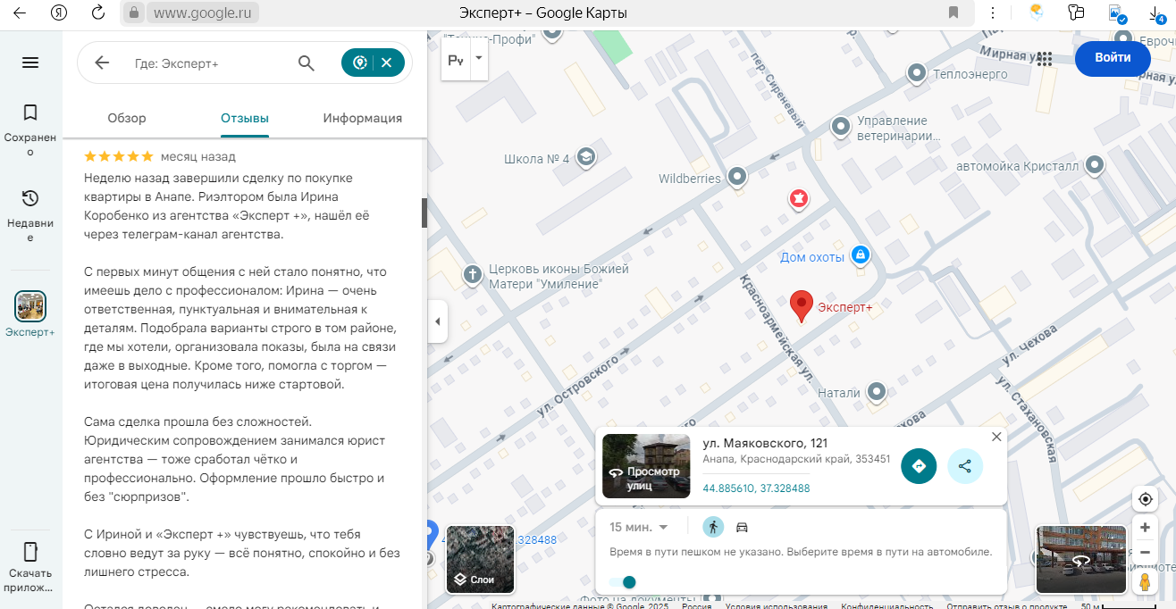This screenshot has height=609, width=1176.
Task: Click the search magnifier icon
Action: 306,63
